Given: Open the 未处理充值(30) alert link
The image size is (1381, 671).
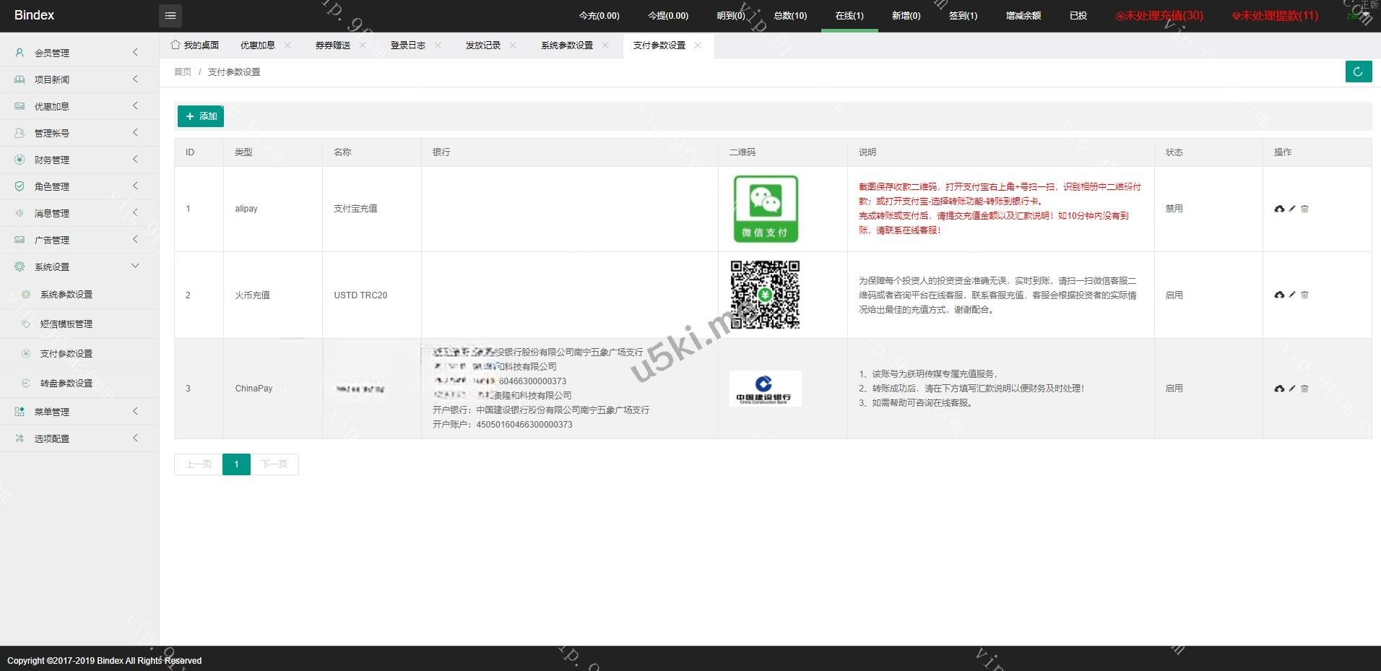Looking at the screenshot, I should [x=1159, y=15].
